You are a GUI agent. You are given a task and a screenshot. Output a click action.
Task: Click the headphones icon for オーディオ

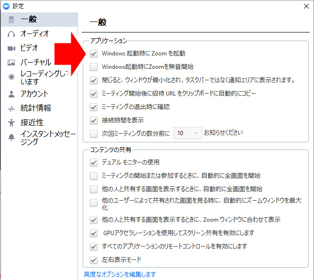click(11, 34)
